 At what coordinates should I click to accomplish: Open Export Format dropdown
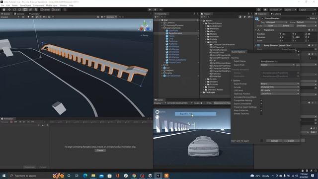click(280, 84)
